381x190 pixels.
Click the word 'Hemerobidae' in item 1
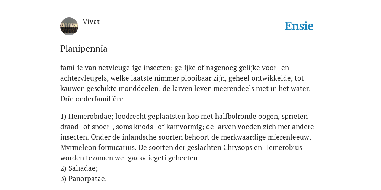(x=89, y=116)
